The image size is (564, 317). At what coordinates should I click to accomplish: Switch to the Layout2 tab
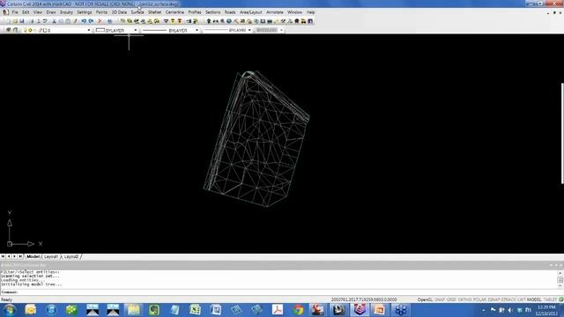click(x=71, y=256)
